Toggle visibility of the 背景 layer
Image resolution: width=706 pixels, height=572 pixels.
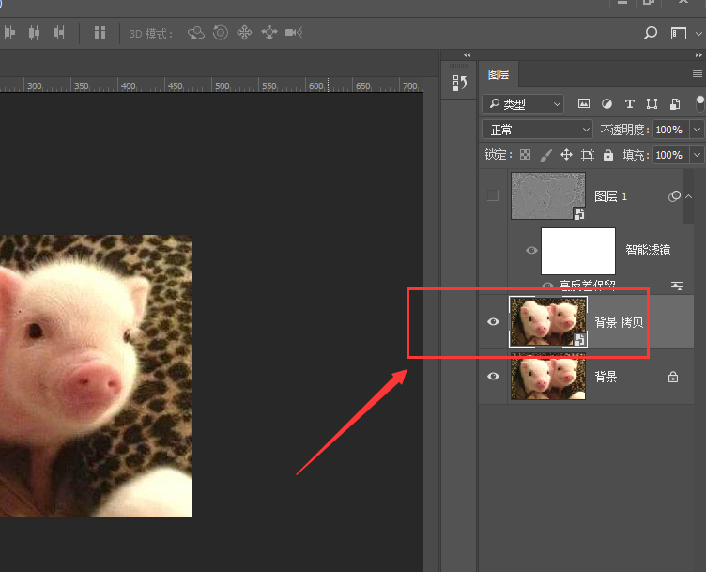coord(493,377)
